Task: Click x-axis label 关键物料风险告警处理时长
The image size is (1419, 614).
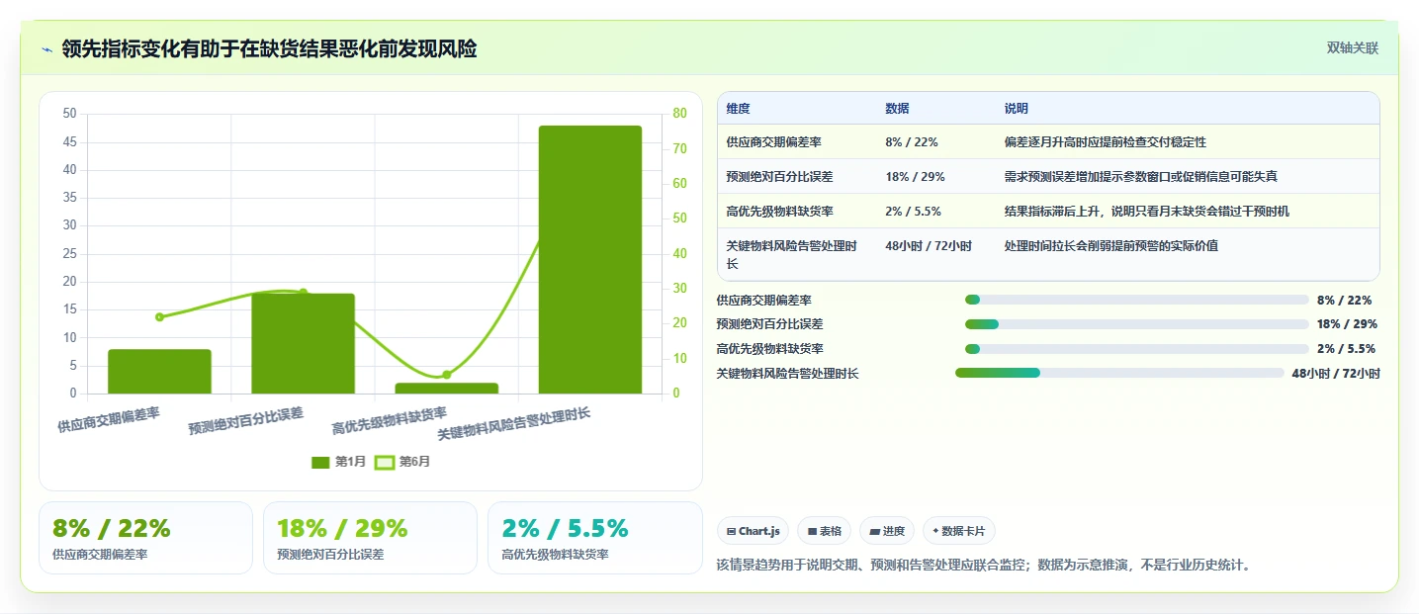Action: tap(513, 425)
